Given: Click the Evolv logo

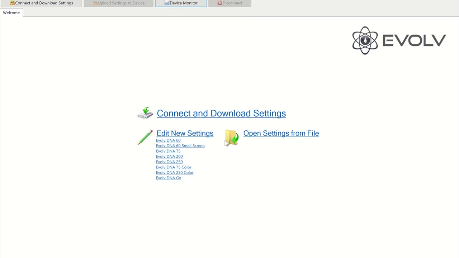Looking at the screenshot, I should click(399, 40).
